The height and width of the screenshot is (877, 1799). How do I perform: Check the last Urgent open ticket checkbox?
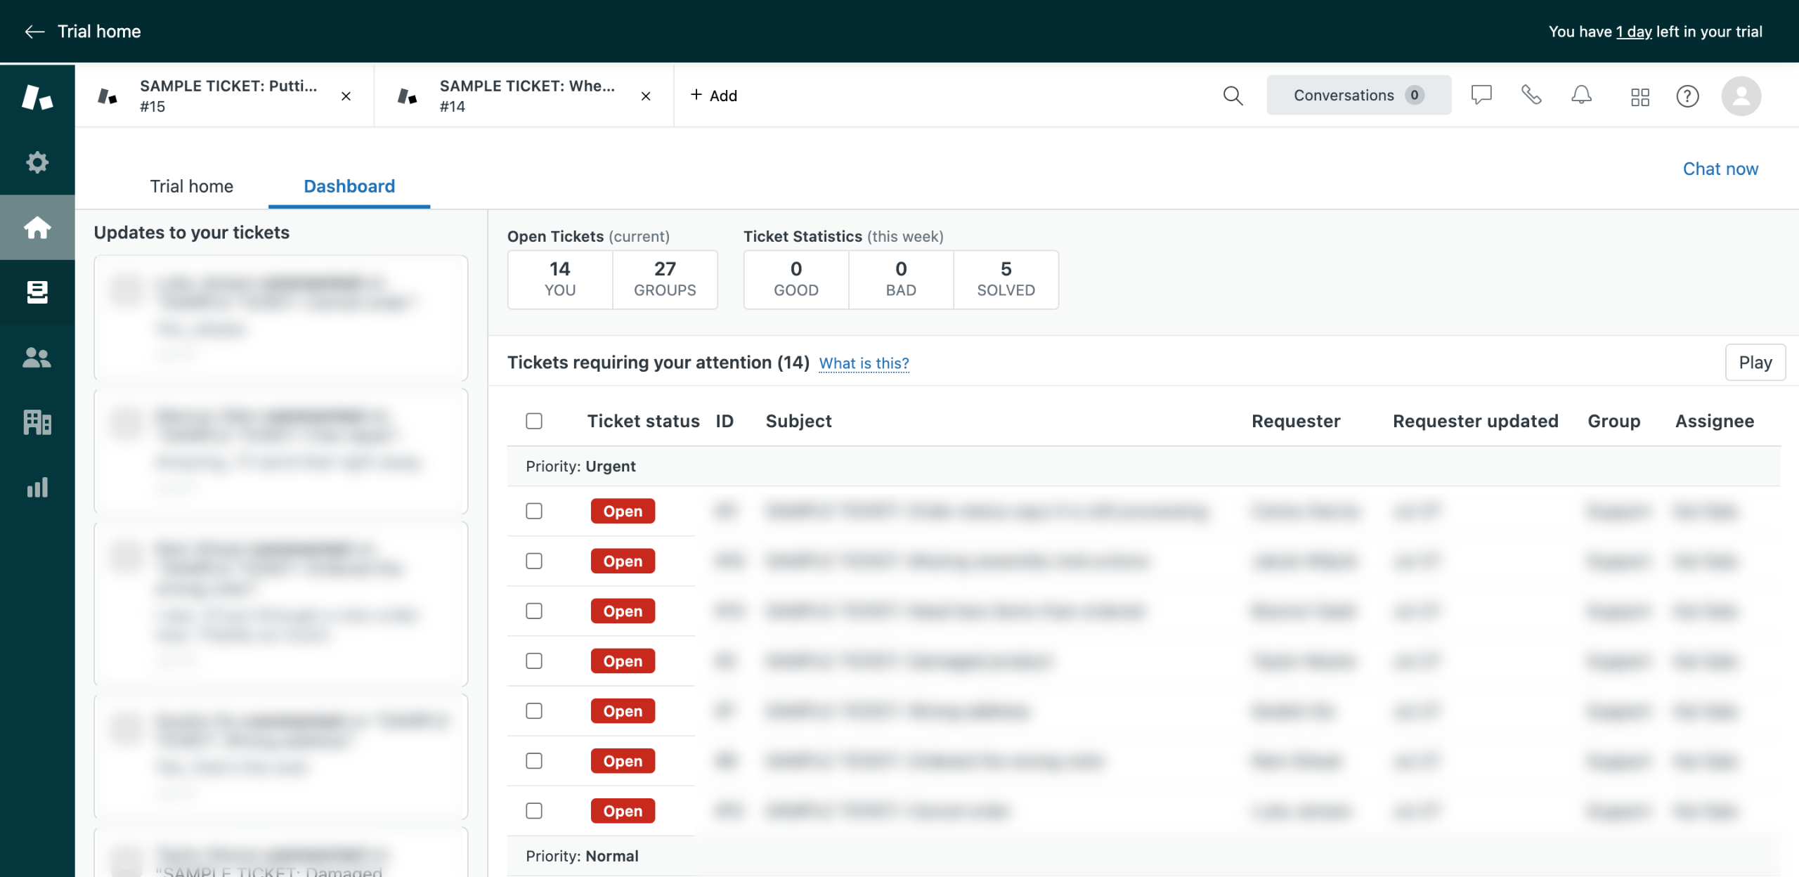(534, 811)
